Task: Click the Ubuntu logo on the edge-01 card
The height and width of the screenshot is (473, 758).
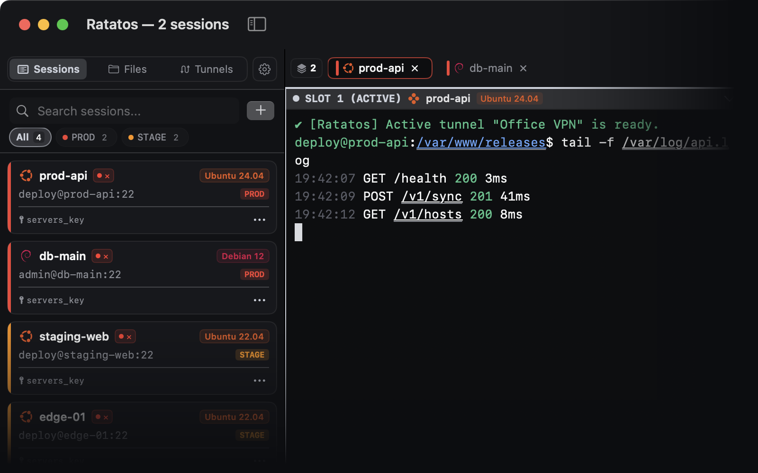Action: coord(26,417)
